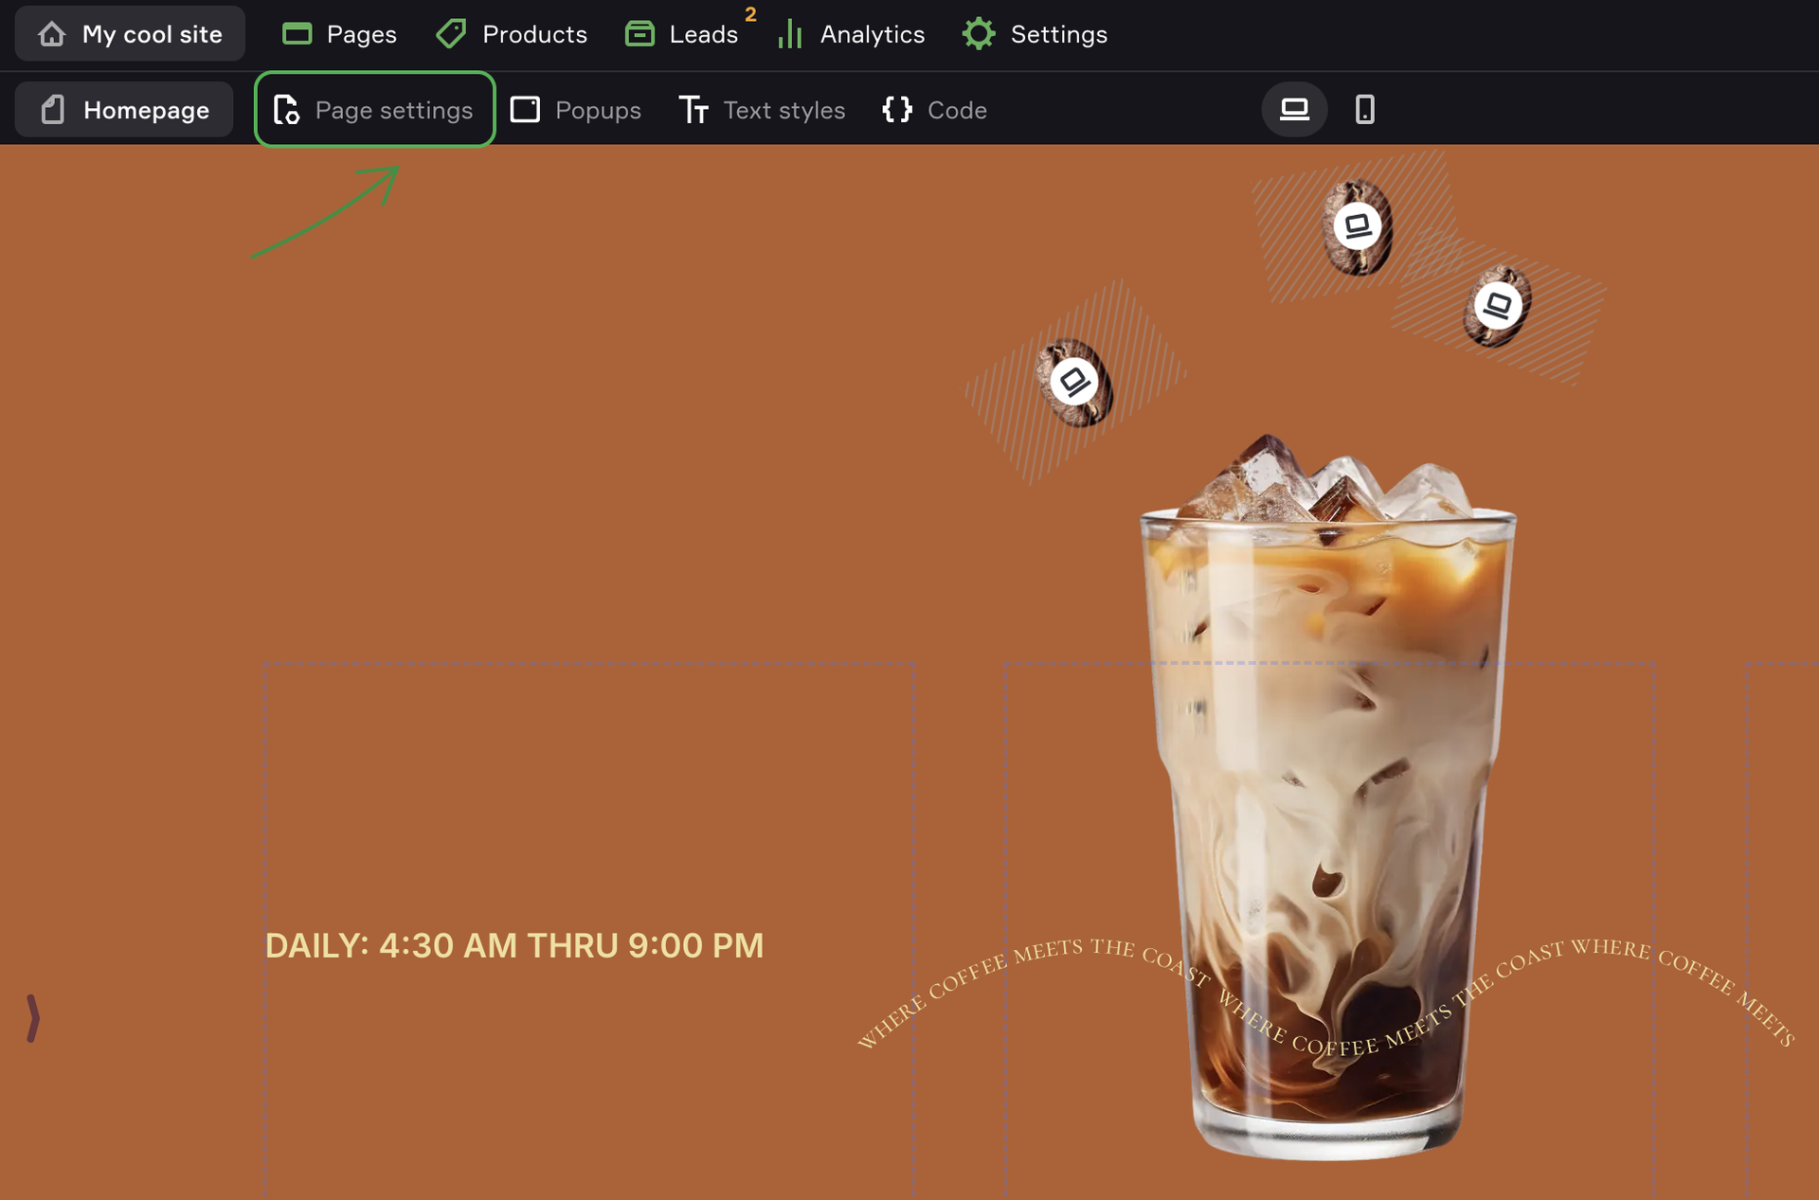The image size is (1819, 1200).
Task: Click the My cool site home button
Action: coord(130,34)
